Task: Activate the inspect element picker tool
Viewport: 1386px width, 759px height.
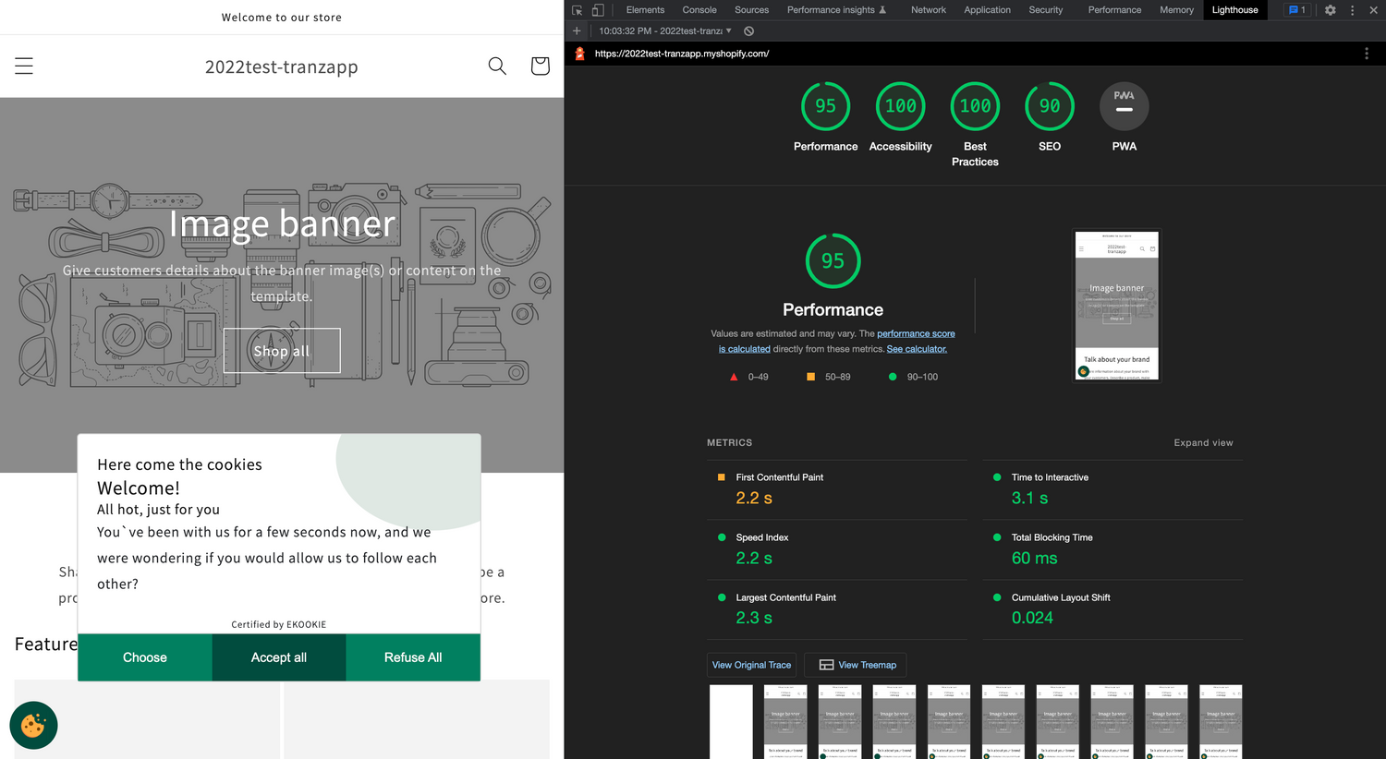Action: click(577, 10)
